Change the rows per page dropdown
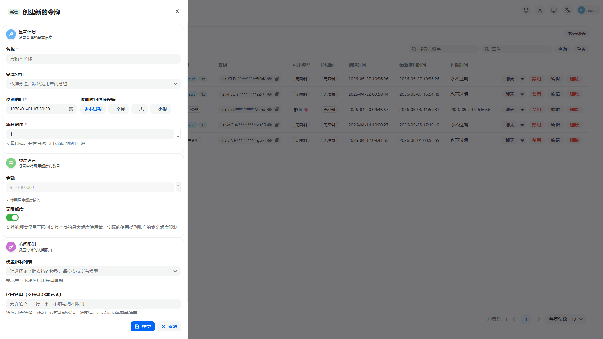The height and width of the screenshot is (339, 603). pos(566,319)
